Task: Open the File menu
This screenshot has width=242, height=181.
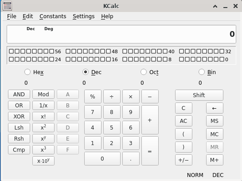Action: [x=12, y=16]
